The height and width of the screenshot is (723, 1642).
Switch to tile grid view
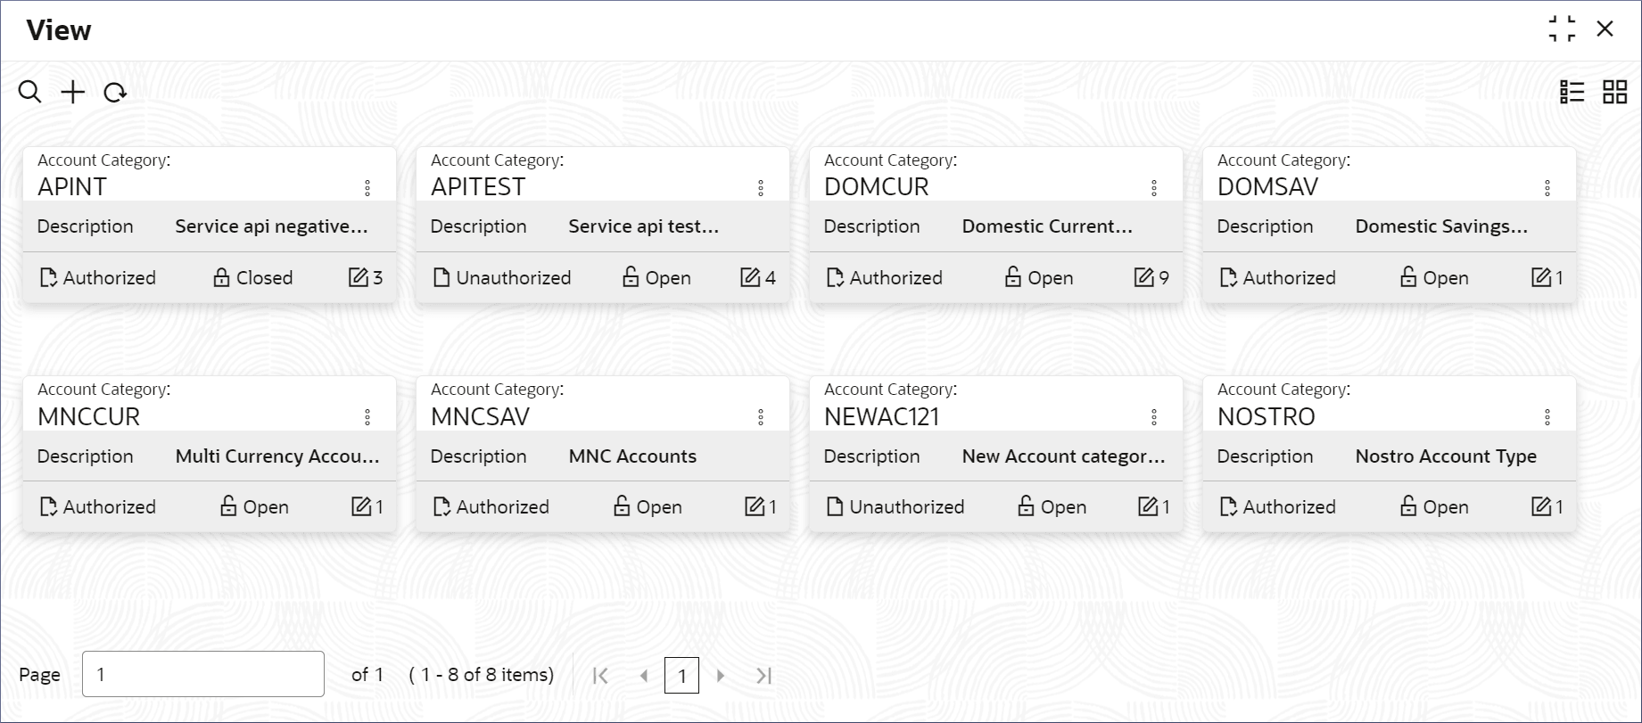pyautogui.click(x=1614, y=92)
